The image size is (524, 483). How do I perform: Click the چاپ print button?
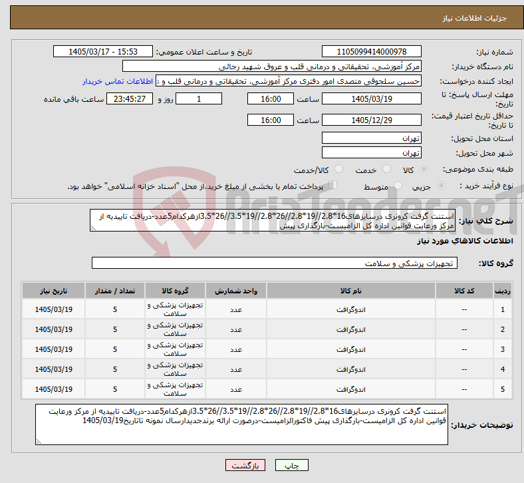coord(291,465)
